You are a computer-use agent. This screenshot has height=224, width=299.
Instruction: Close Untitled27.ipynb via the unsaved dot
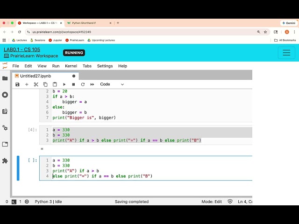[74, 76]
